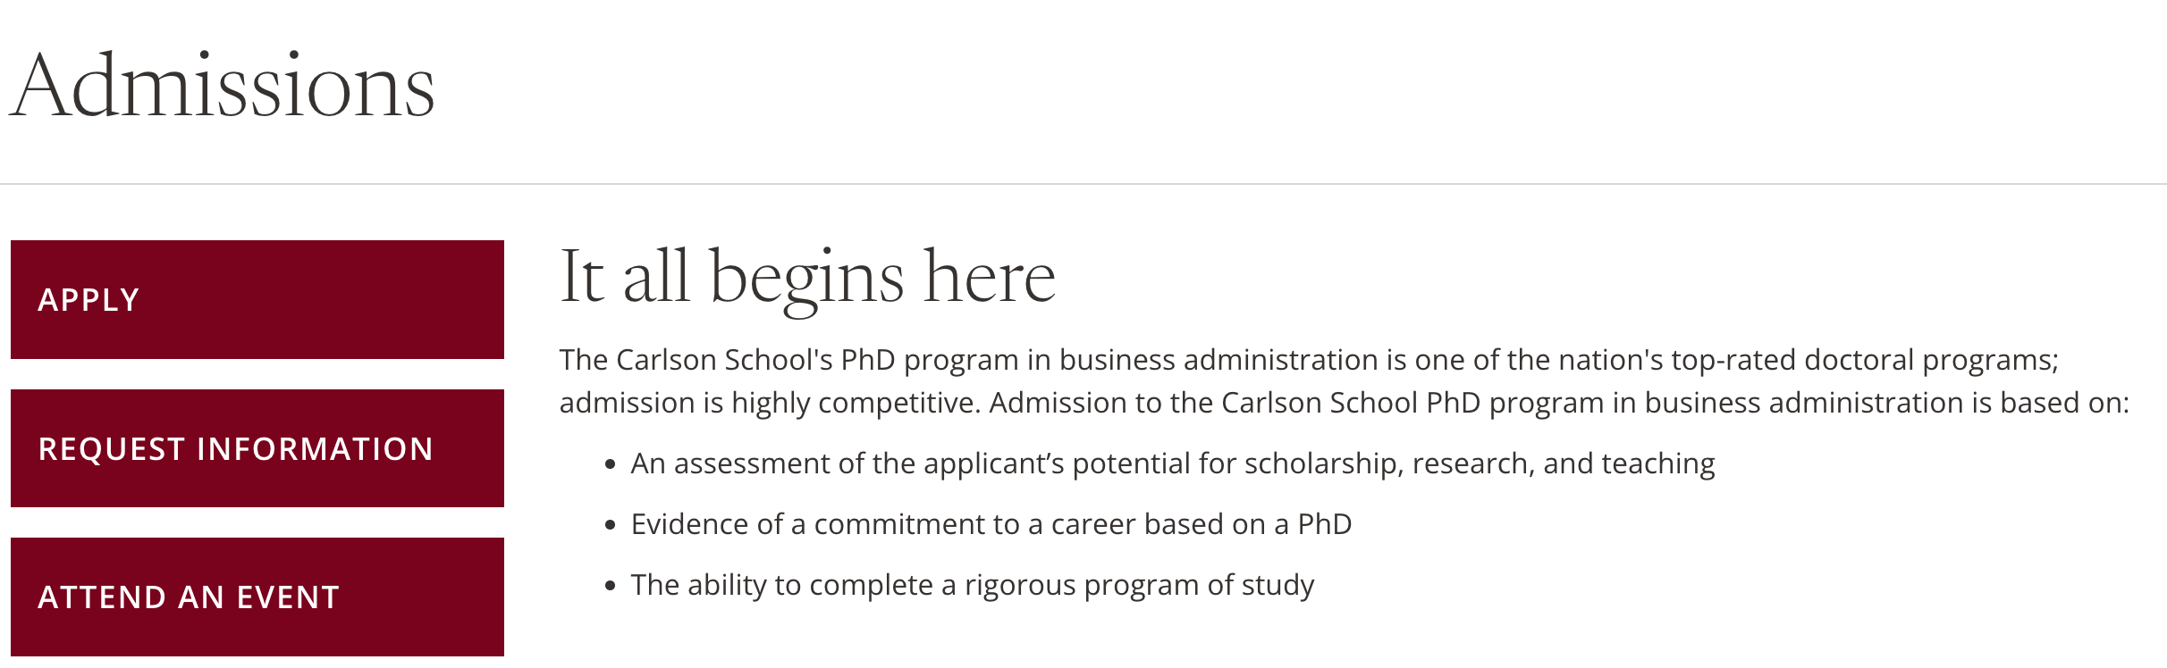Click 'PhD' at the end of the second bullet

pos(1324,524)
